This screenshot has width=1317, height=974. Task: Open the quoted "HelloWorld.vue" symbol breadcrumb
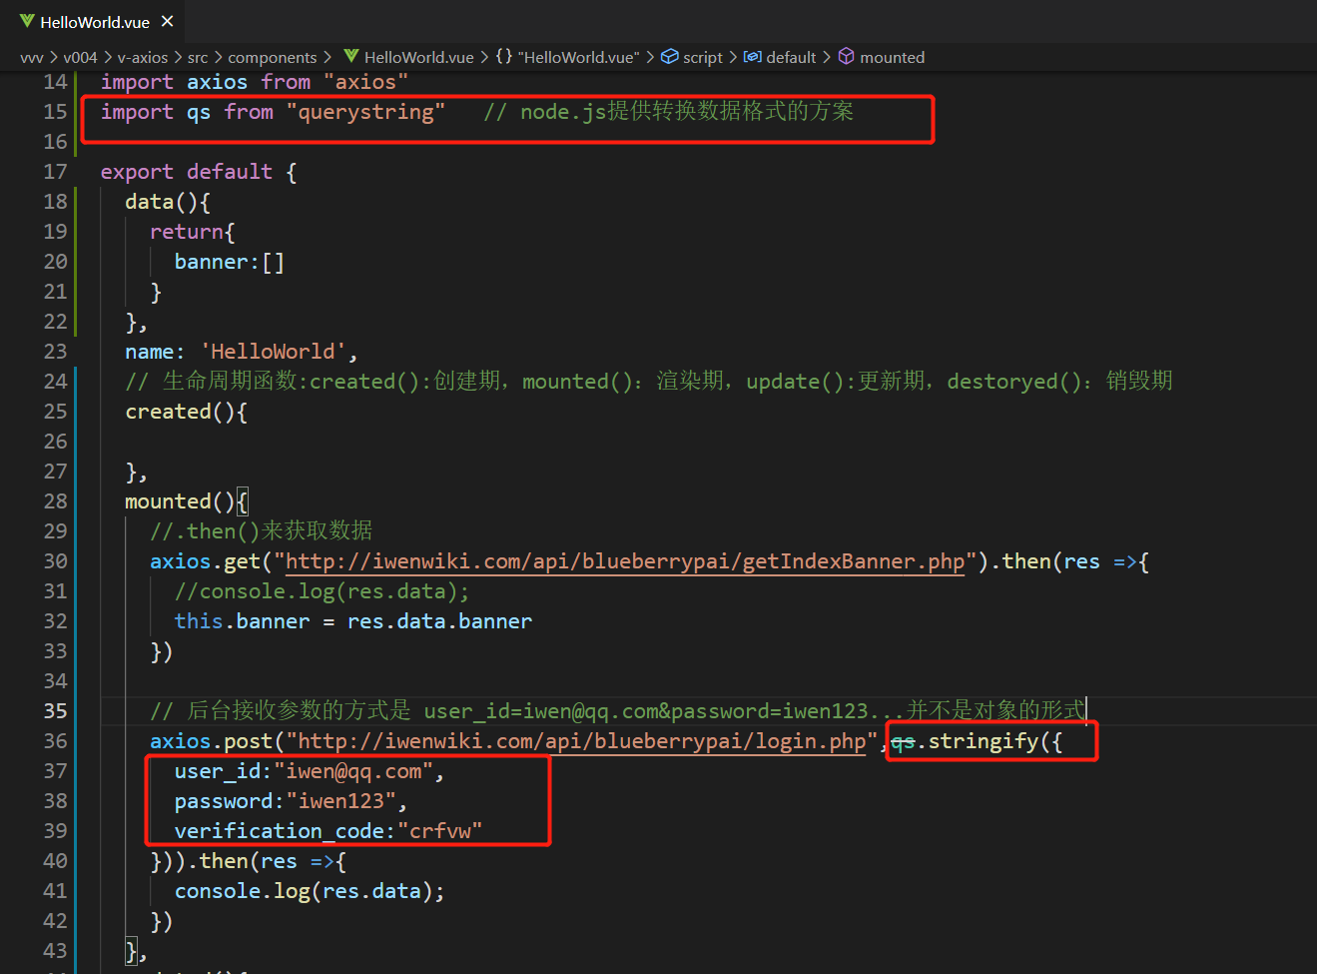(x=578, y=58)
